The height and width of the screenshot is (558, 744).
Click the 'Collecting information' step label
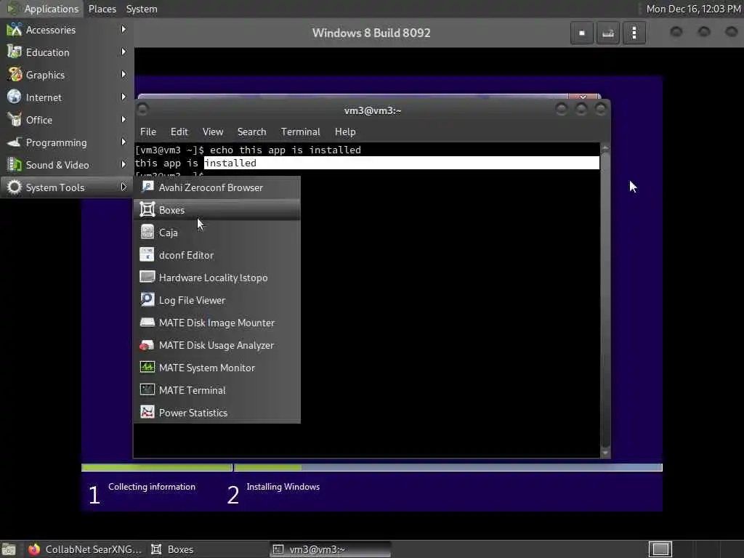point(151,487)
